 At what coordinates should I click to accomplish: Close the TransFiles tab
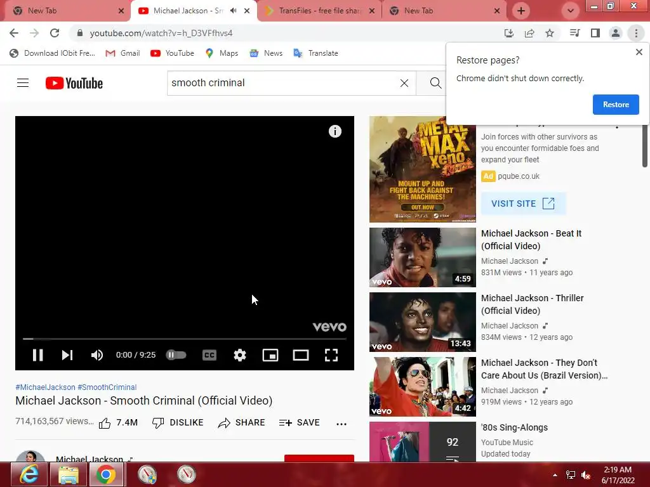[372, 11]
